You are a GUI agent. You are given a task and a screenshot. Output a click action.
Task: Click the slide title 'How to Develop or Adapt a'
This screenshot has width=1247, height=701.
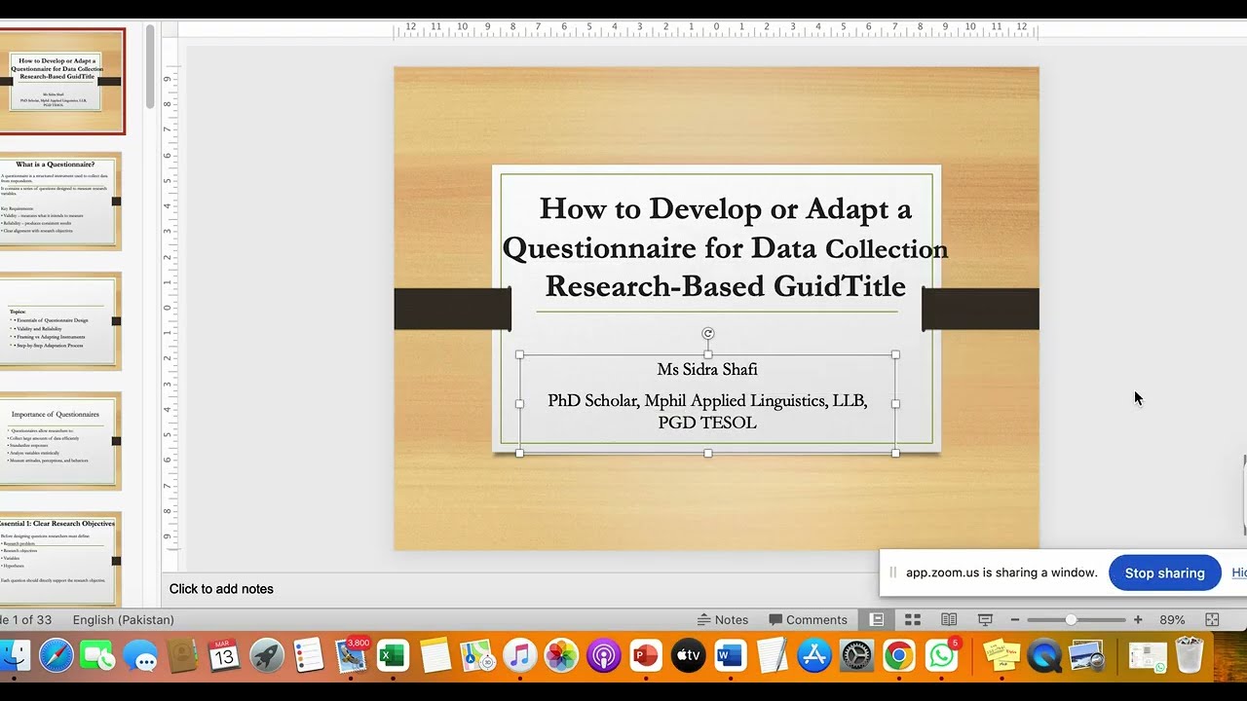click(x=725, y=208)
